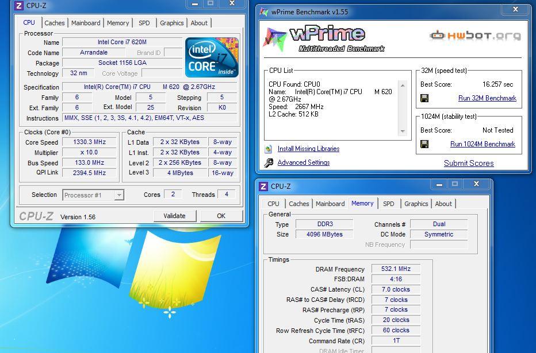Click the Multiplier value x 10.0
This screenshot has height=353, width=536.
point(89,153)
